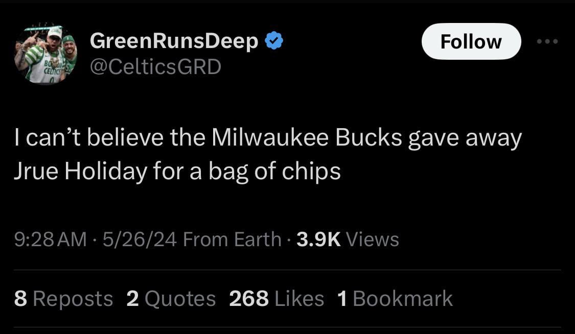This screenshot has height=334, width=575.
Task: Click the GreenRunsDeep profile avatar
Action: click(x=45, y=54)
